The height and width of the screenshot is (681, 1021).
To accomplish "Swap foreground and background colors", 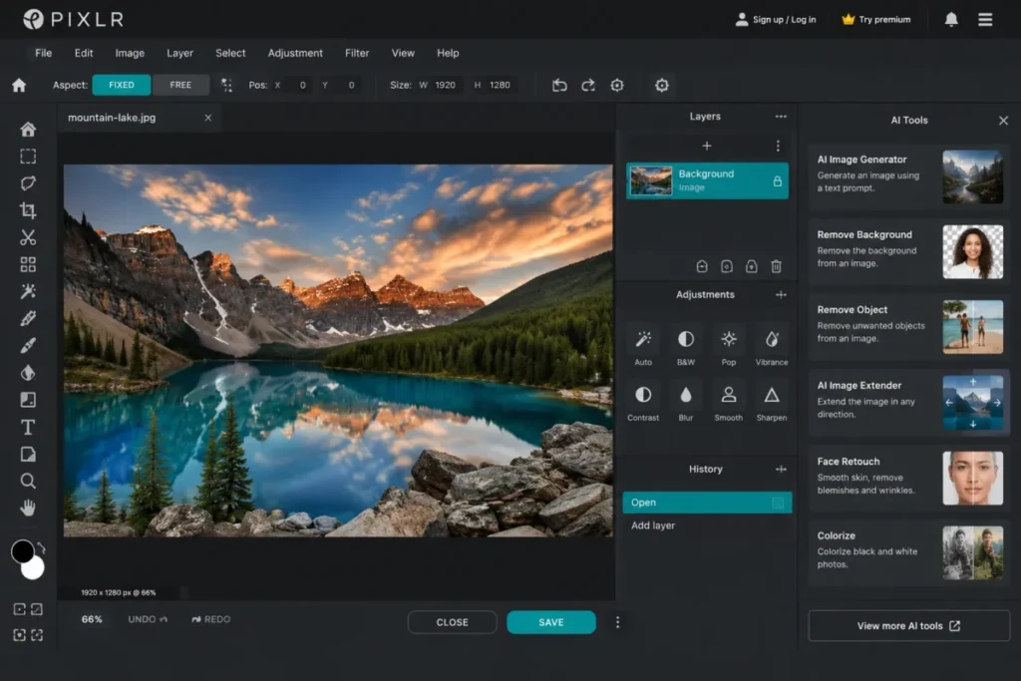I will coord(41,548).
